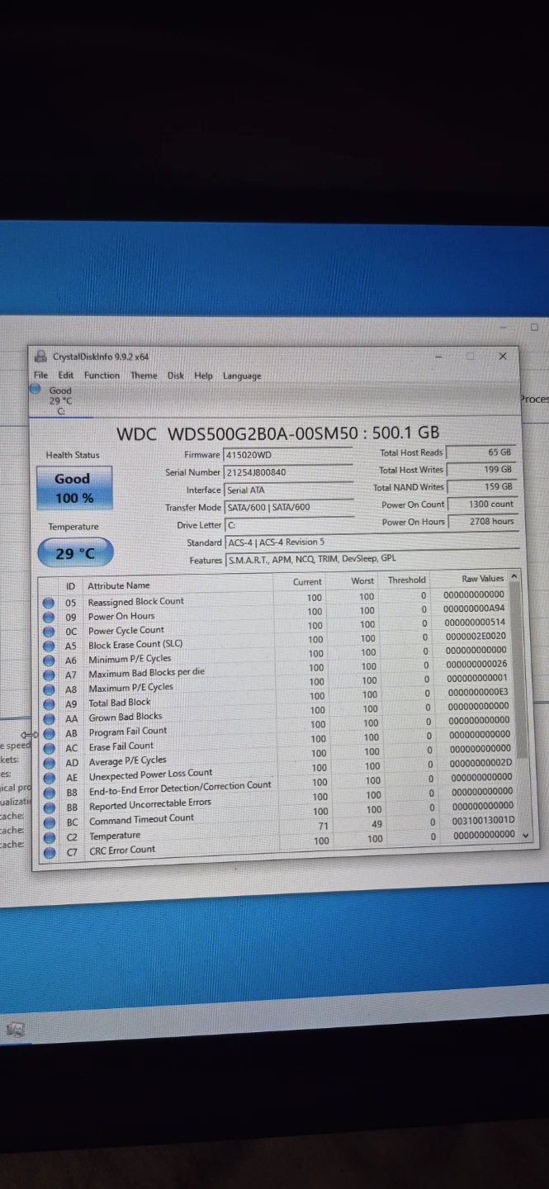Click the Attribute Name column header
The image size is (549, 1189).
coord(119,585)
